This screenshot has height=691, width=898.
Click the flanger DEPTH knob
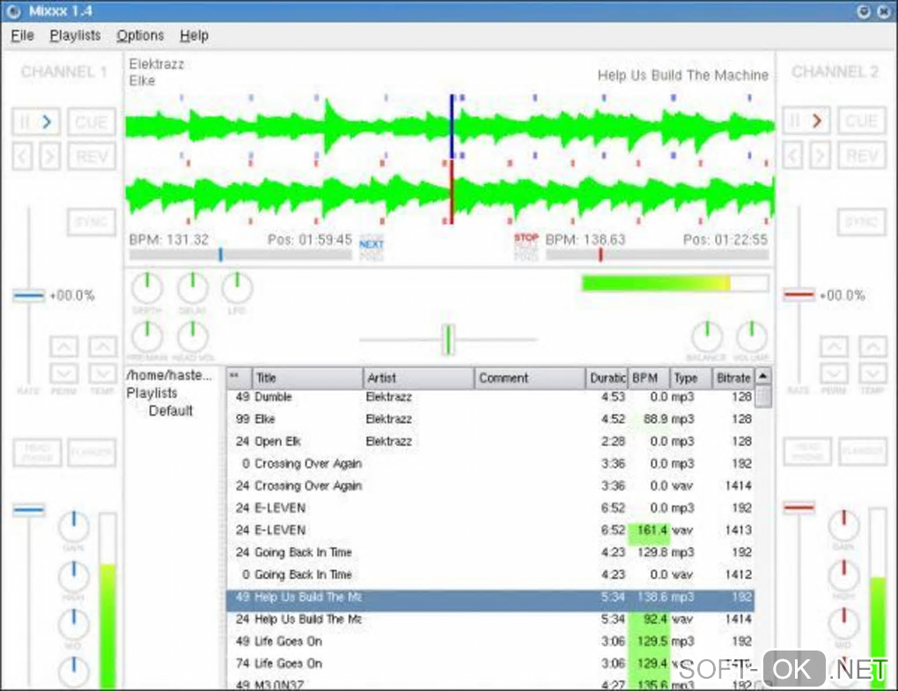pyautogui.click(x=147, y=288)
